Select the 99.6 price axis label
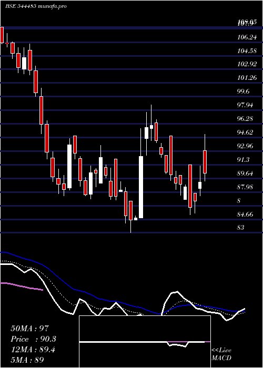Screen dimensions: 263x368 tap(243, 91)
